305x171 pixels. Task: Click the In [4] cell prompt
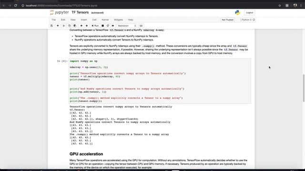pos(62,61)
